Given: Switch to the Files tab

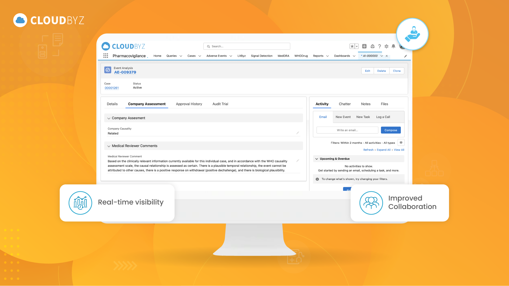Looking at the screenshot, I should 384,104.
